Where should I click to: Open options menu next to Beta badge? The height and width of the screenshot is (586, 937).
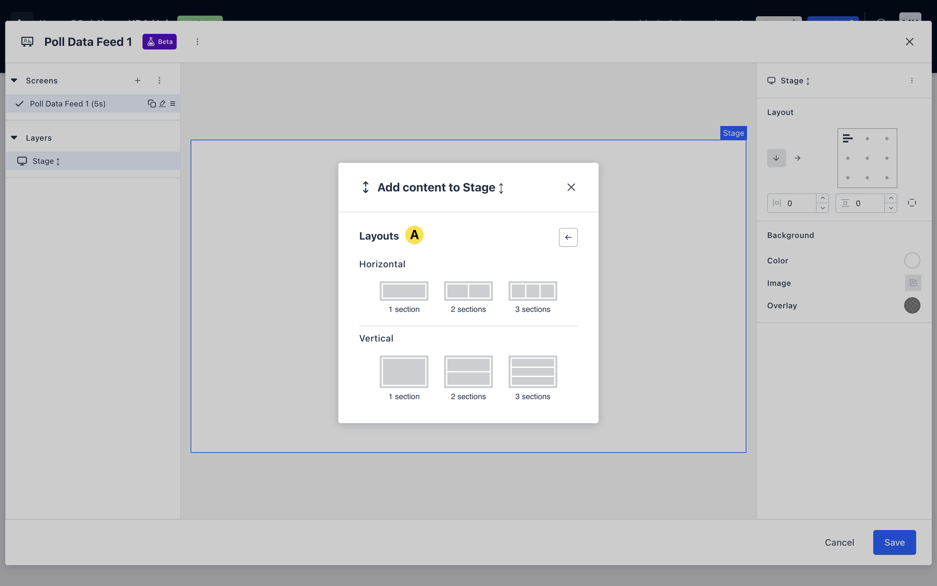[x=197, y=41]
